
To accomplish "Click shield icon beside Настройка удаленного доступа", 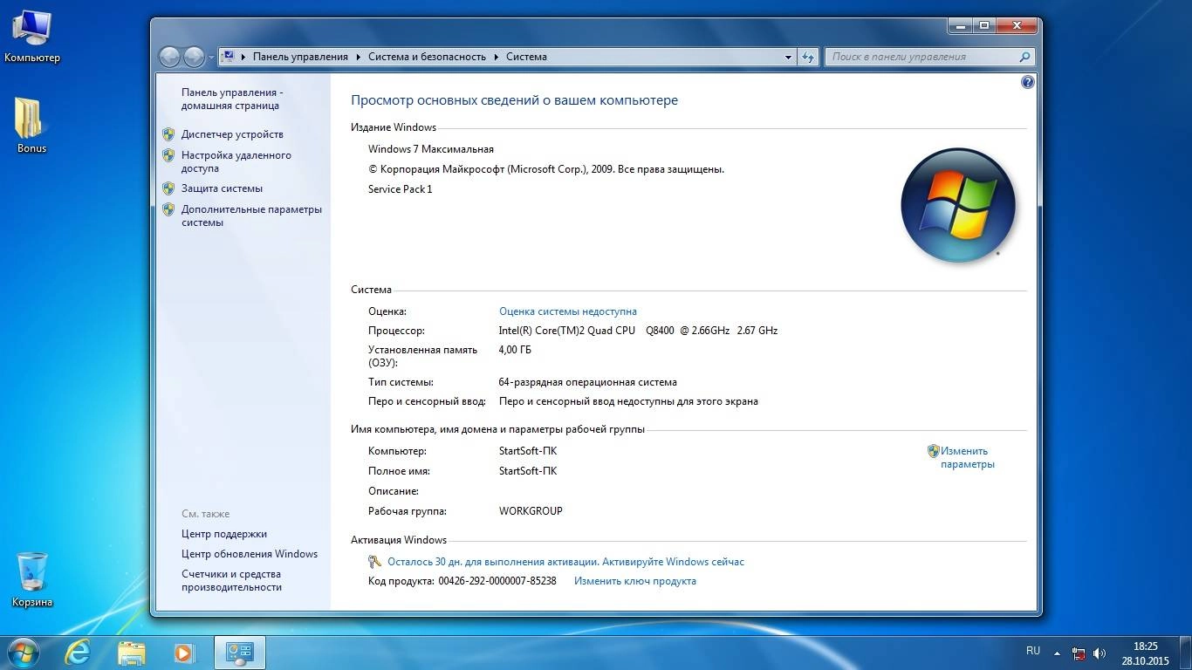I will click(x=168, y=155).
